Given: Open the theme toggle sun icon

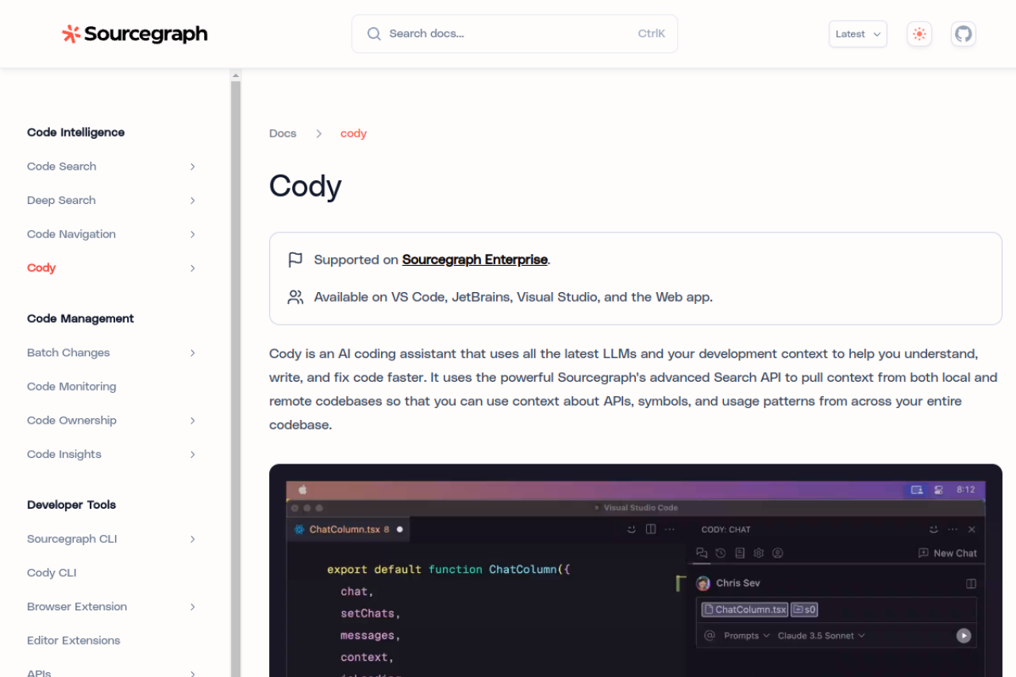Looking at the screenshot, I should (918, 33).
